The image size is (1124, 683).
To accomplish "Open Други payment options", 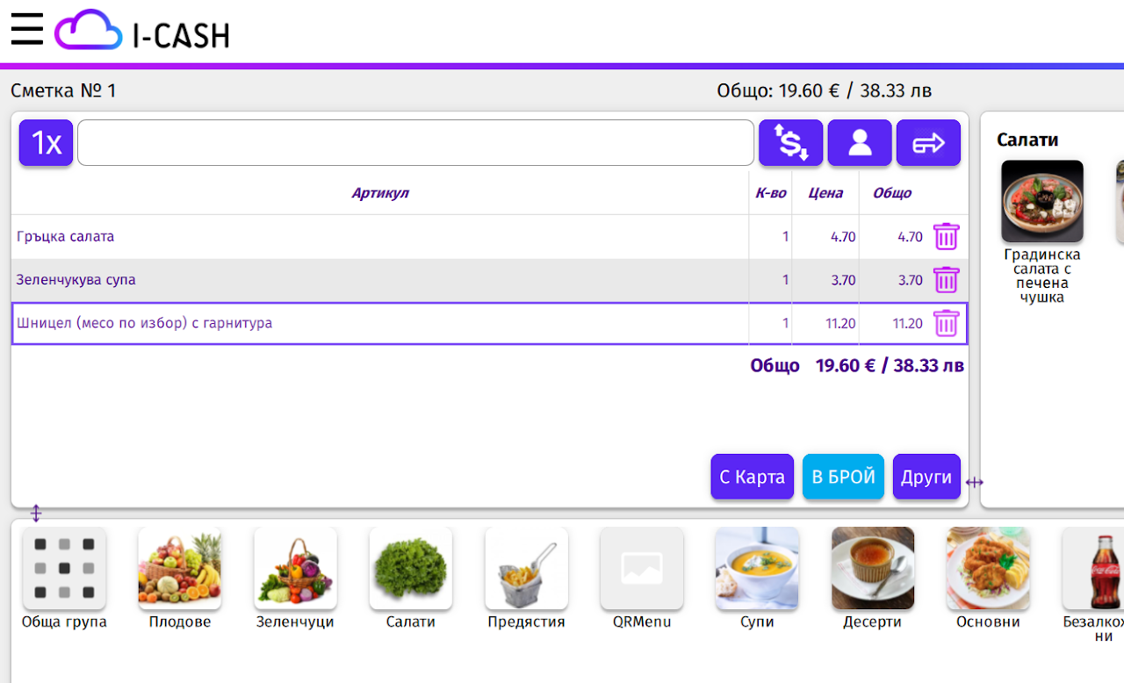I will pos(926,477).
